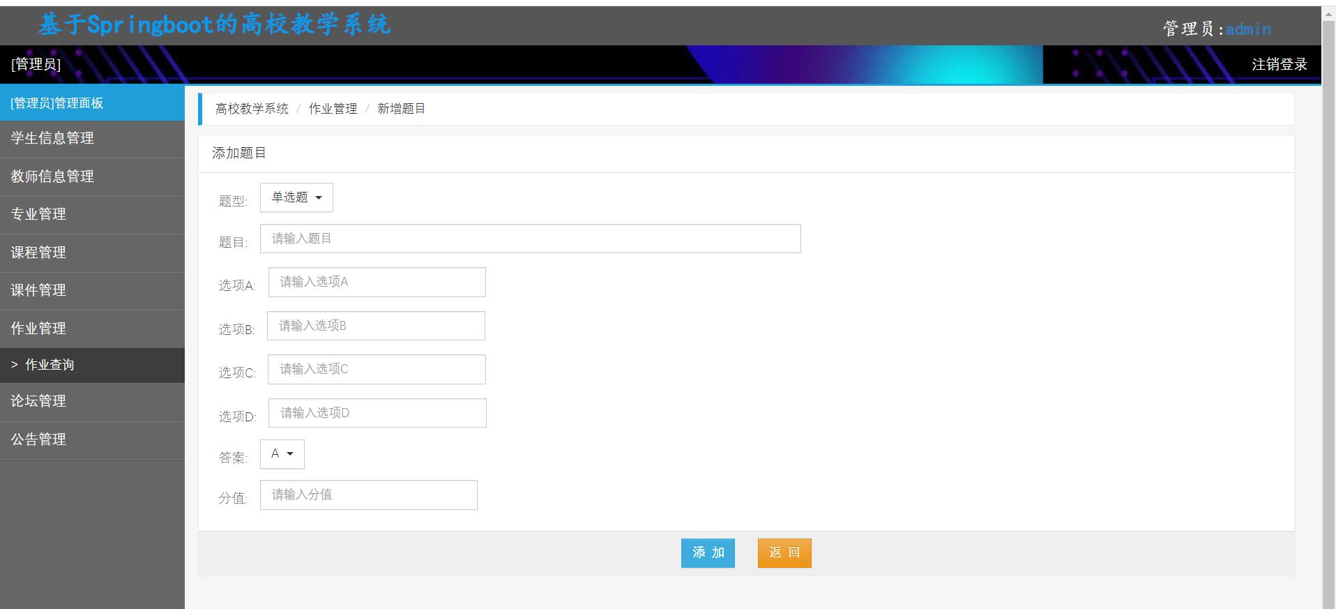Click 高校教学系统 in the breadcrumb
The image size is (1336, 609).
pyautogui.click(x=252, y=109)
